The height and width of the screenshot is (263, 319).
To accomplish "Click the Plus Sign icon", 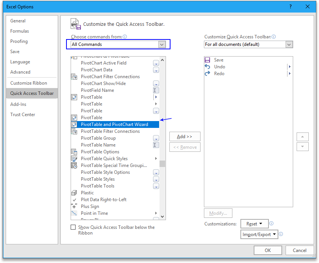I will click(74, 206).
